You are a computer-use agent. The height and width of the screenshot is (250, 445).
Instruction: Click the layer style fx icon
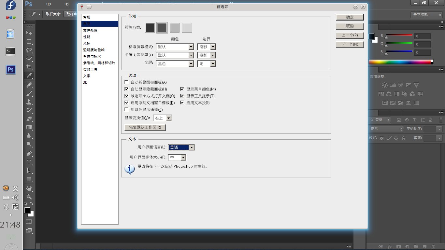tap(389, 246)
